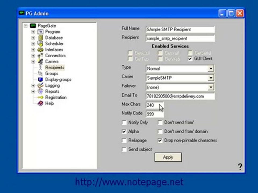Click the Registration key icon
The width and height of the screenshot is (258, 193).
click(x=40, y=97)
